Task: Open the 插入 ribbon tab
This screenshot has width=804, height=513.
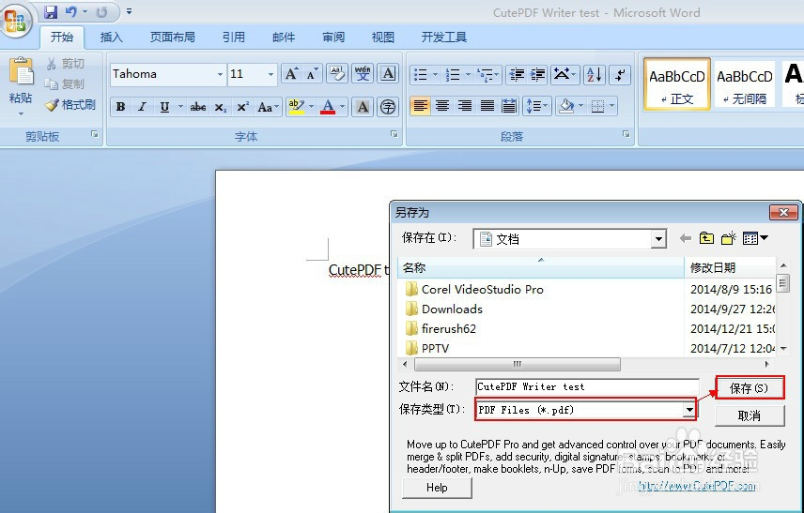Action: point(111,37)
